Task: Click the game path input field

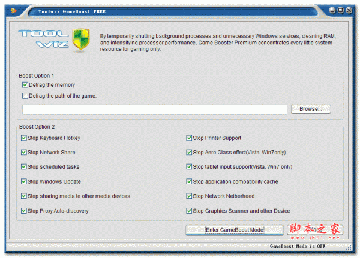Action: (x=155, y=110)
